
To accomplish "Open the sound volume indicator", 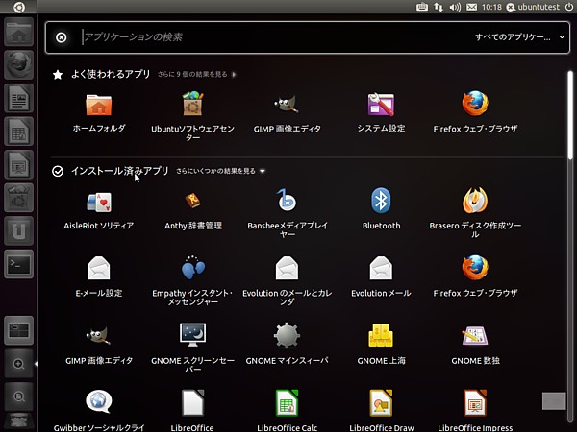I will click(x=455, y=7).
